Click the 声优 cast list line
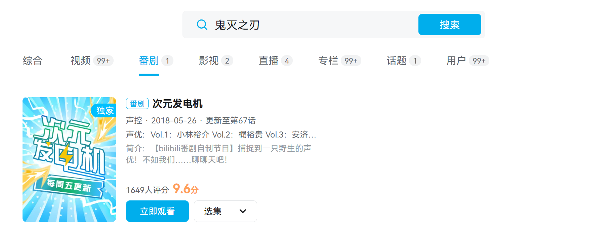The width and height of the screenshot is (610, 228). pos(221,135)
